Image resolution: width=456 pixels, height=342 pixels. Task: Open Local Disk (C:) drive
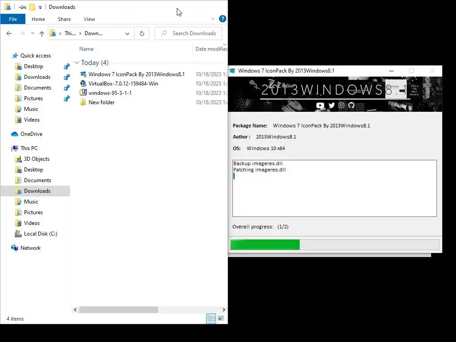(41, 234)
